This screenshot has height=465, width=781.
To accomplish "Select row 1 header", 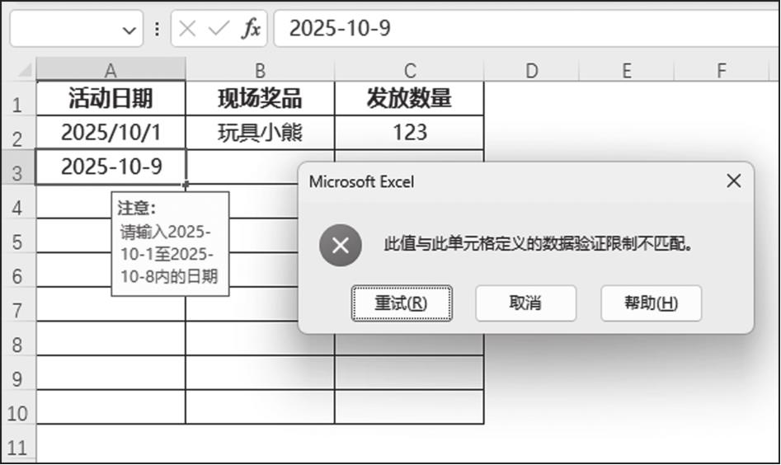I will pyautogui.click(x=17, y=99).
